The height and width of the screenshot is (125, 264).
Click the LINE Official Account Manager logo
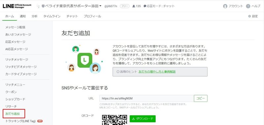tap(17, 6)
